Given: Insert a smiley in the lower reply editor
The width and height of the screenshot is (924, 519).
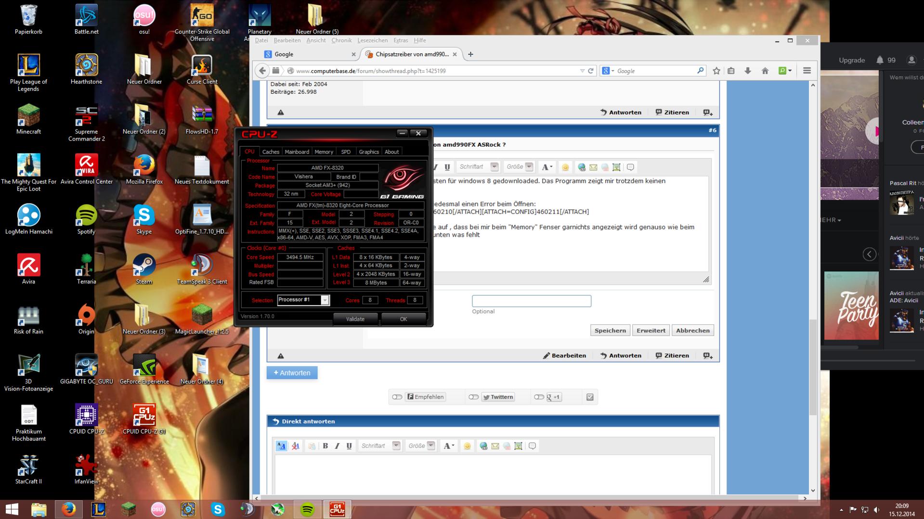Looking at the screenshot, I should tap(467, 446).
